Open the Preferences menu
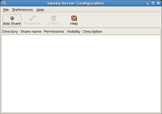 point(23,10)
